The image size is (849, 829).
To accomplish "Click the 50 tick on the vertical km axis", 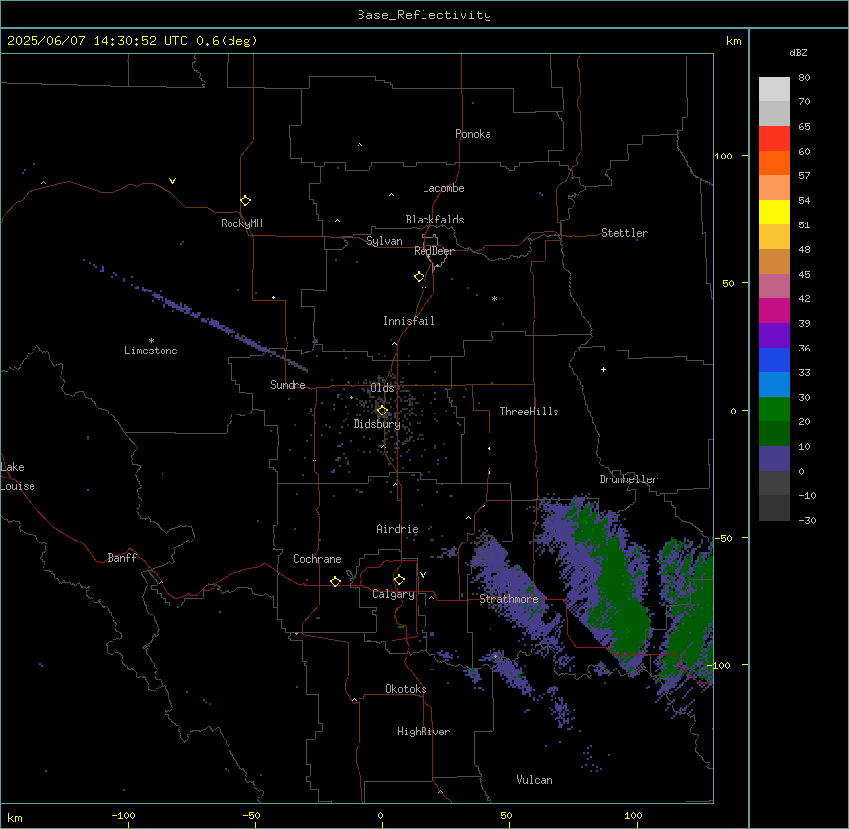I will pos(728,283).
